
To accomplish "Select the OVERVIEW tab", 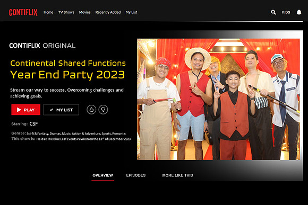I will click(x=102, y=175).
